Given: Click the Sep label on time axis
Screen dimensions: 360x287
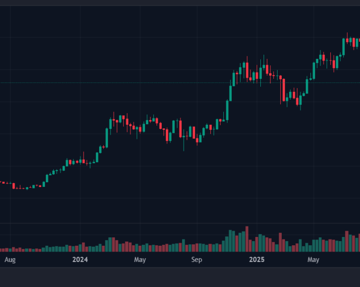Looking at the screenshot, I should 196,259.
